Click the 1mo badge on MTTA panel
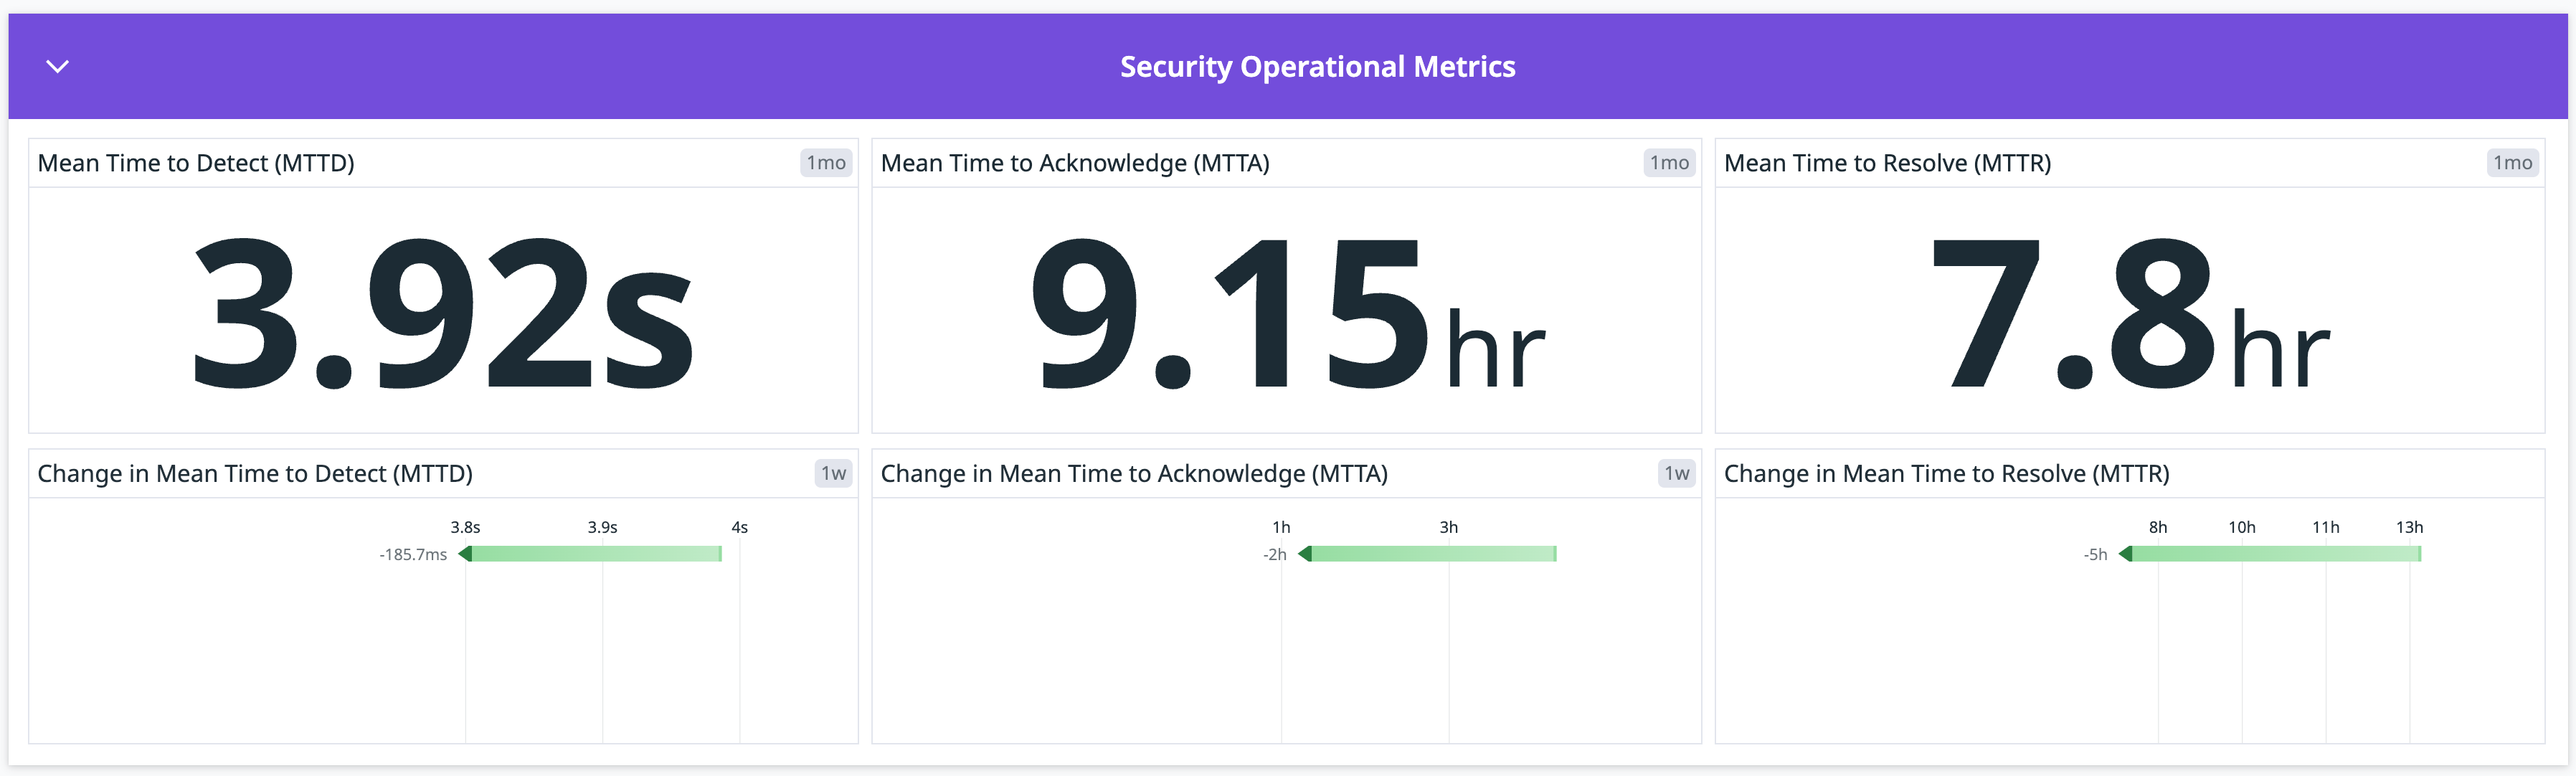This screenshot has height=776, width=2576. (1669, 162)
